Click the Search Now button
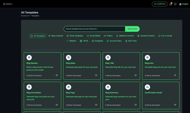Screen dimensions: 190x113 tap(132, 29)
